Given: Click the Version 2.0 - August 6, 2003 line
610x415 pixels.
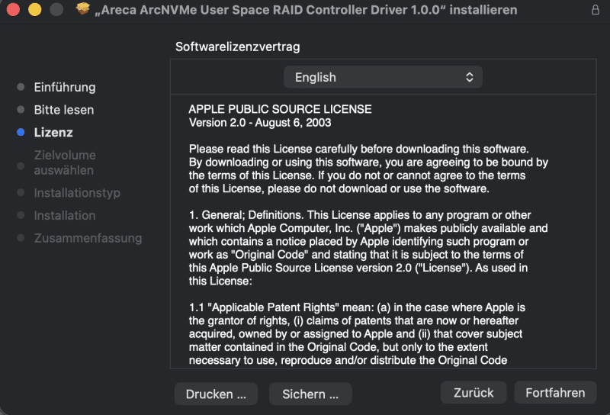Looking at the screenshot, I should (260, 123).
